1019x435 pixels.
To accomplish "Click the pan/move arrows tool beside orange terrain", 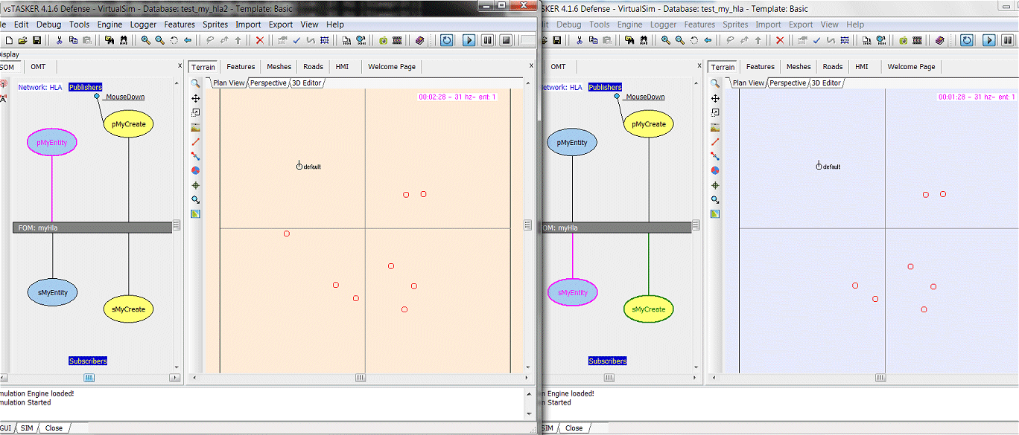I will [x=195, y=98].
